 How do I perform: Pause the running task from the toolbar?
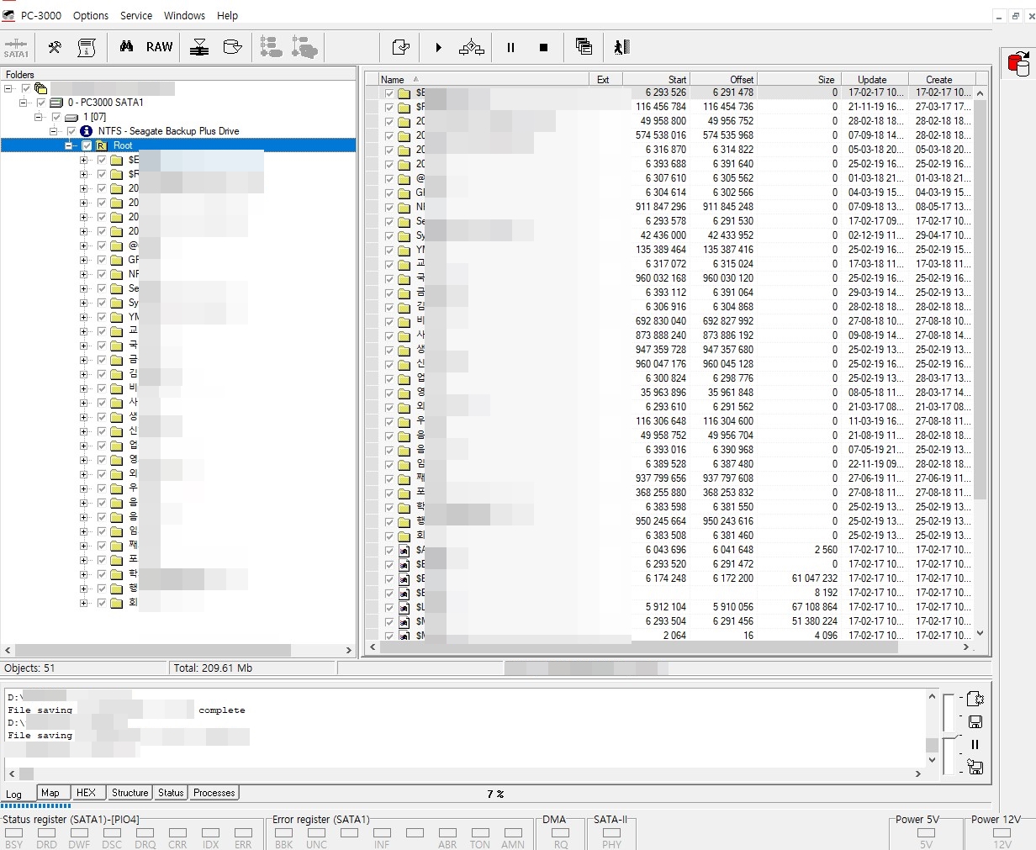click(x=510, y=48)
